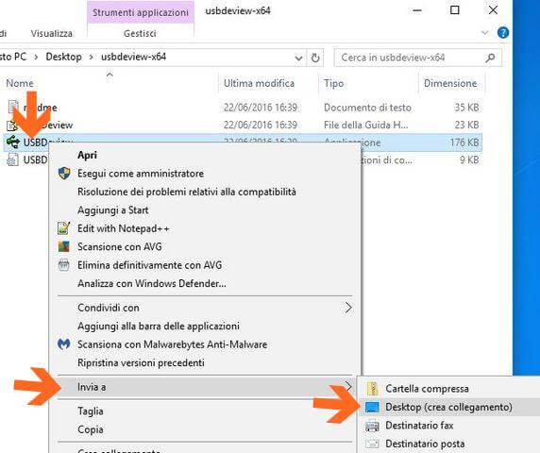Refresh the folder view with the reload icon
540x453 pixels.
pos(314,58)
